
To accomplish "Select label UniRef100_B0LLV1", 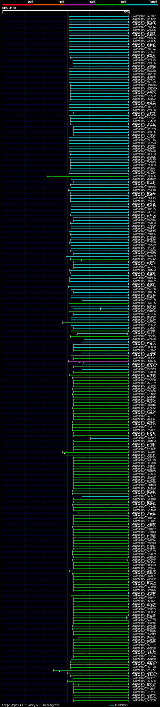I will pyautogui.click(x=143, y=334).
